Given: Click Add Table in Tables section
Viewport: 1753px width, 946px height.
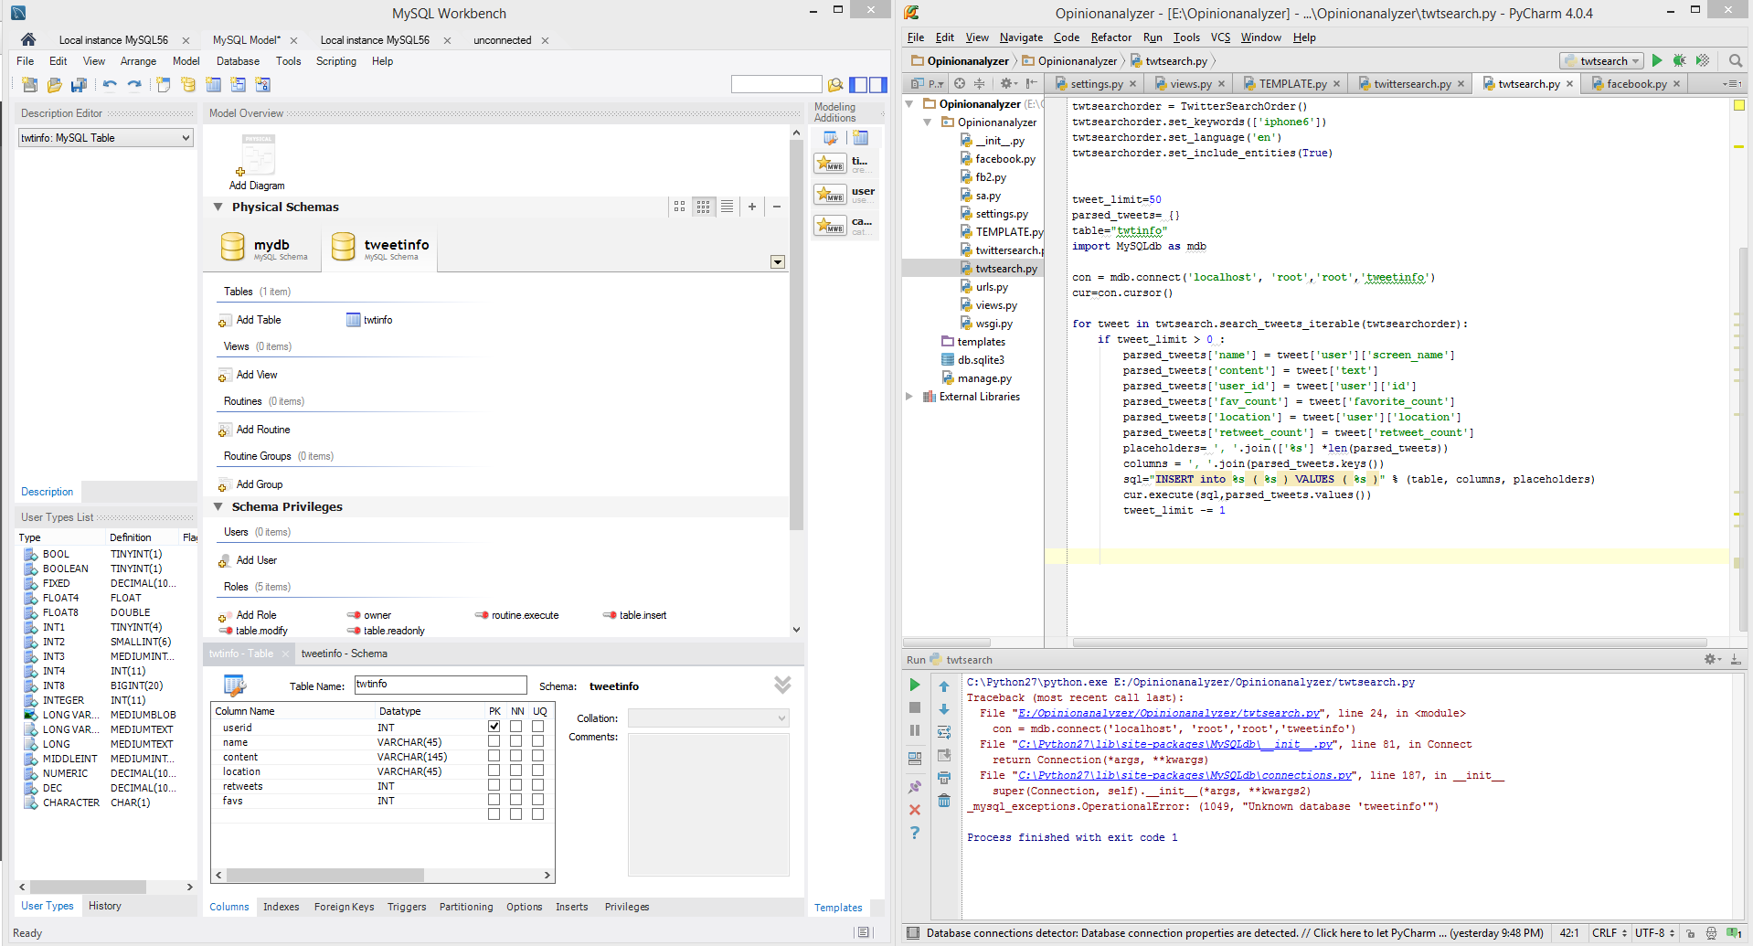Looking at the screenshot, I should pos(258,320).
